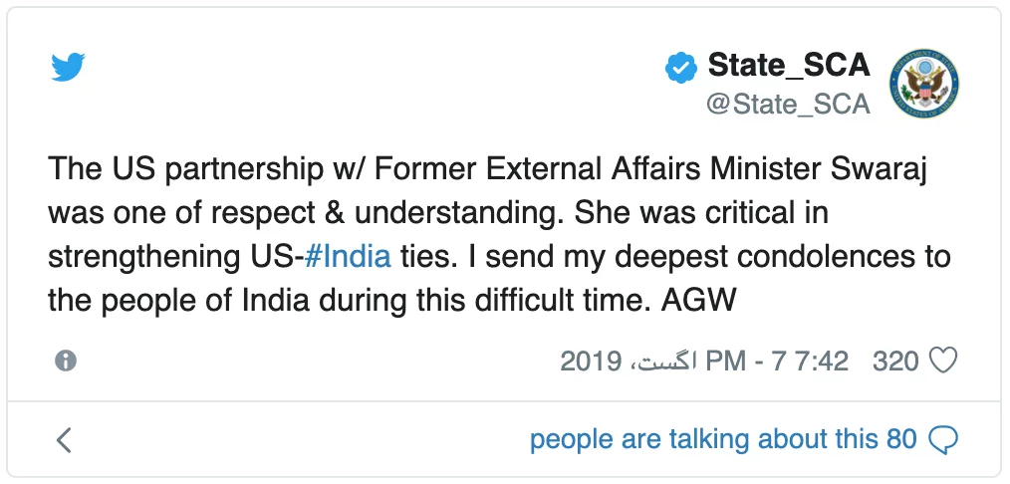Follow the #India hashtag link
This screenshot has width=1010, height=484.
coord(348,257)
